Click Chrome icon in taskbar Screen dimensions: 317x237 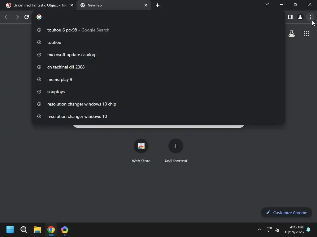coord(51,230)
